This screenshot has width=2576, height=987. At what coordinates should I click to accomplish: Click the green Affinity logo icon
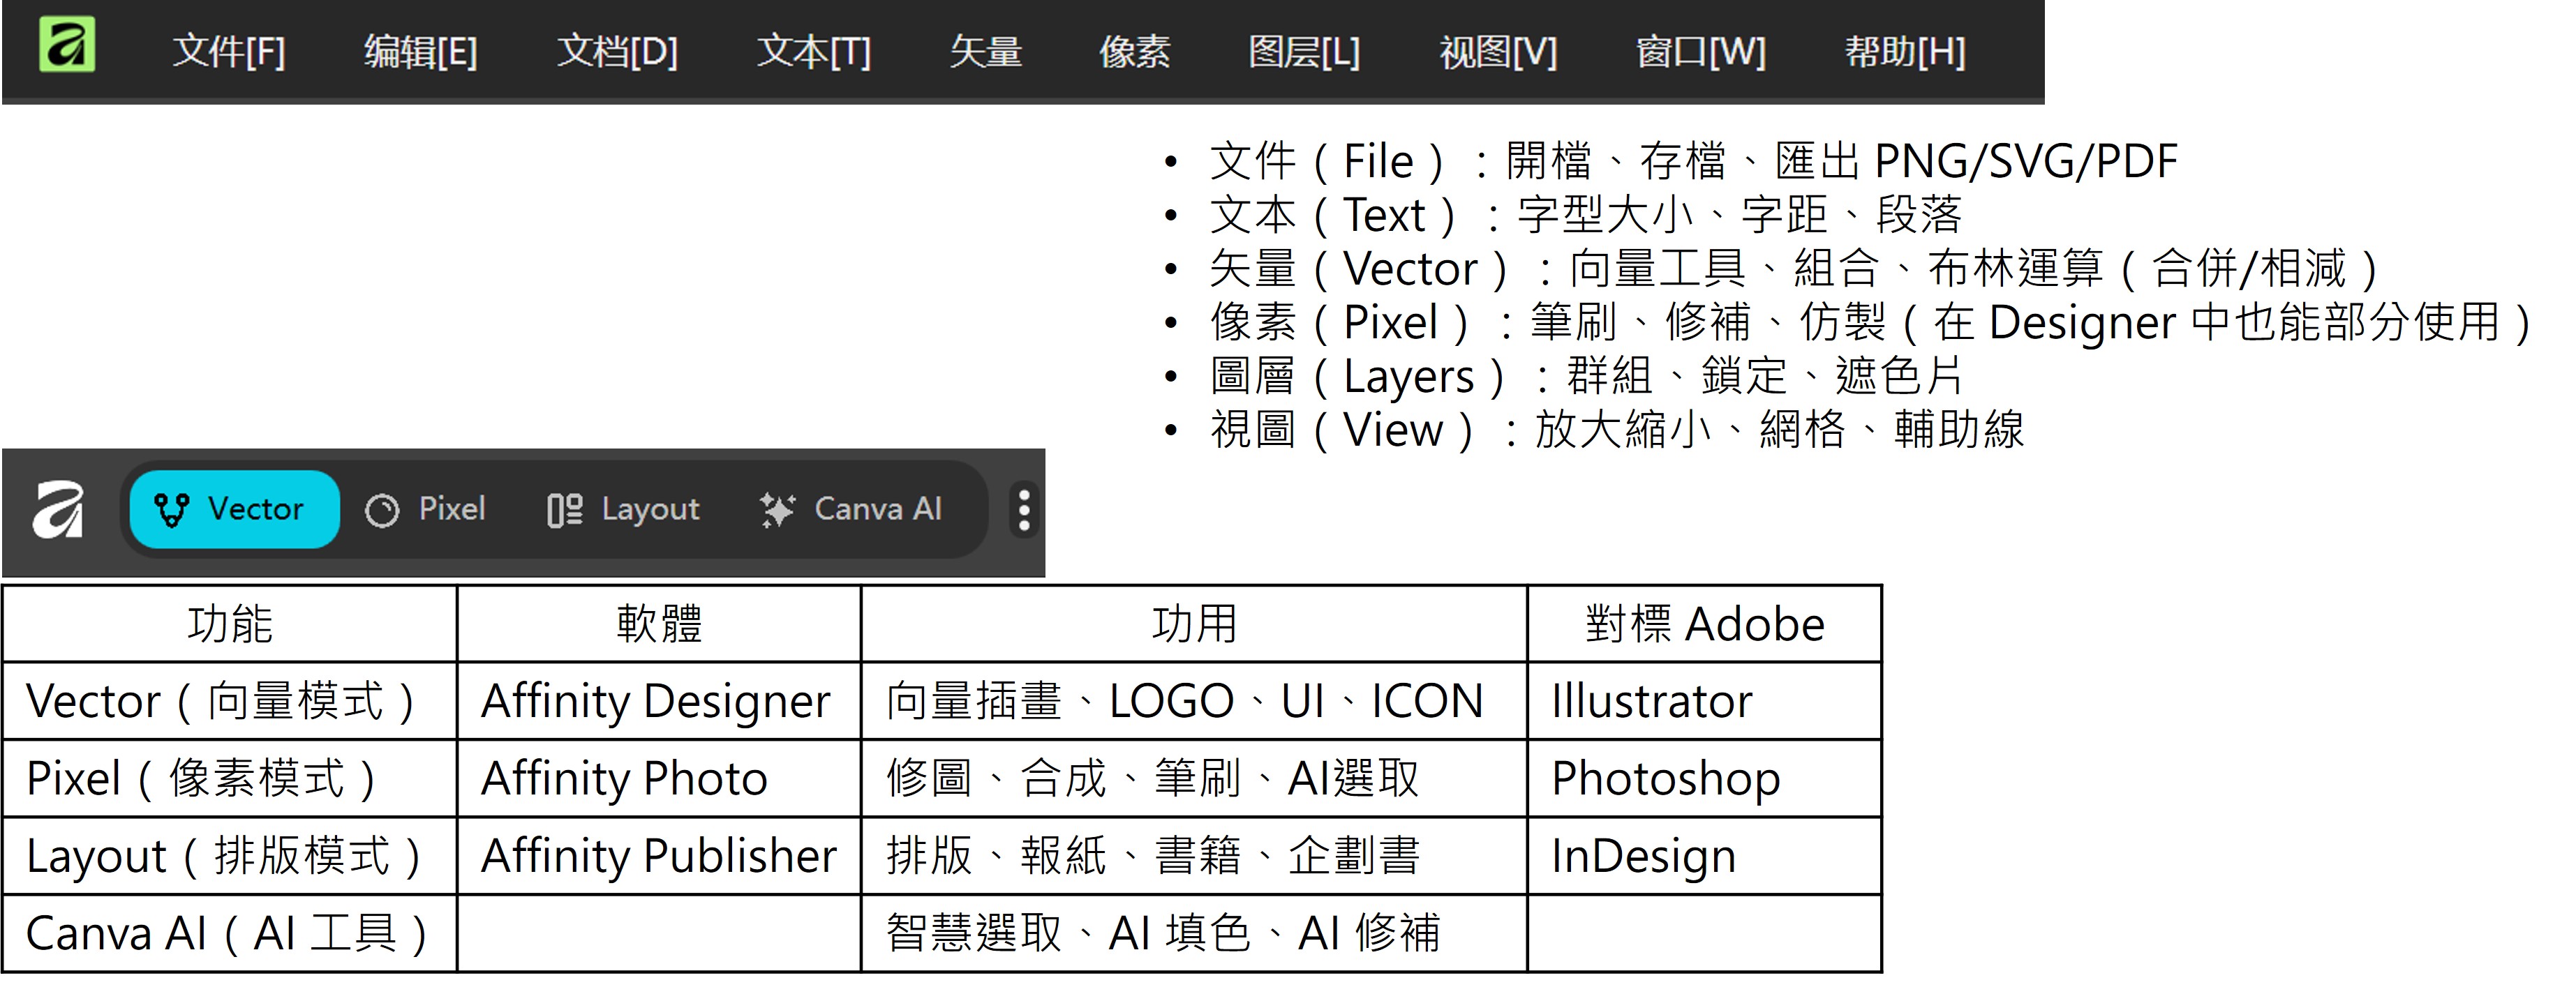(x=67, y=45)
